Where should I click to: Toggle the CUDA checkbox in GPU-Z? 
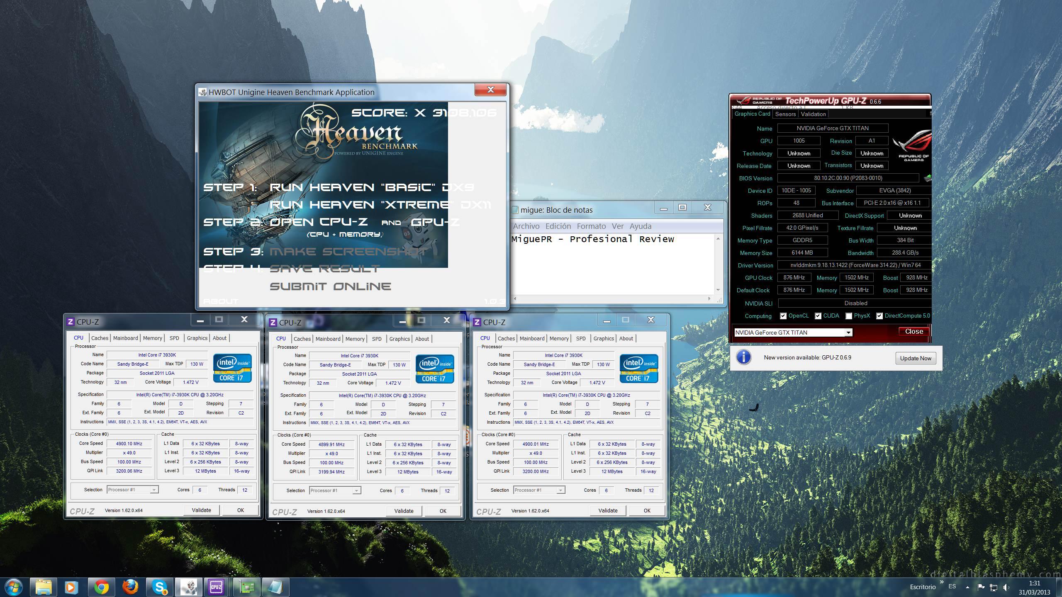(818, 316)
